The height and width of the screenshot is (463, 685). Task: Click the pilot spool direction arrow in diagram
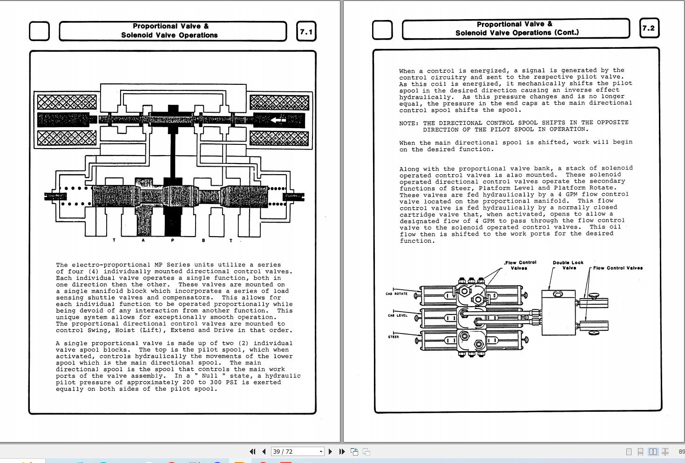[x=278, y=120]
